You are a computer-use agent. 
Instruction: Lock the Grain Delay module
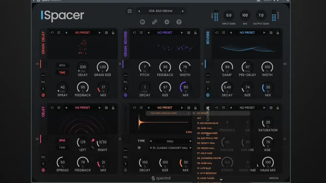(113, 33)
